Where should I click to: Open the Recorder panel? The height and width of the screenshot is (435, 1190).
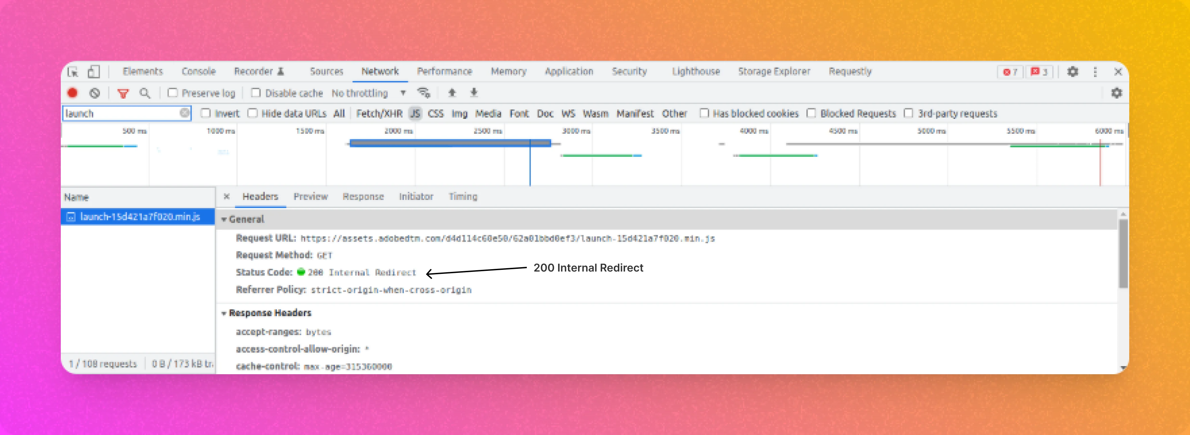click(253, 72)
